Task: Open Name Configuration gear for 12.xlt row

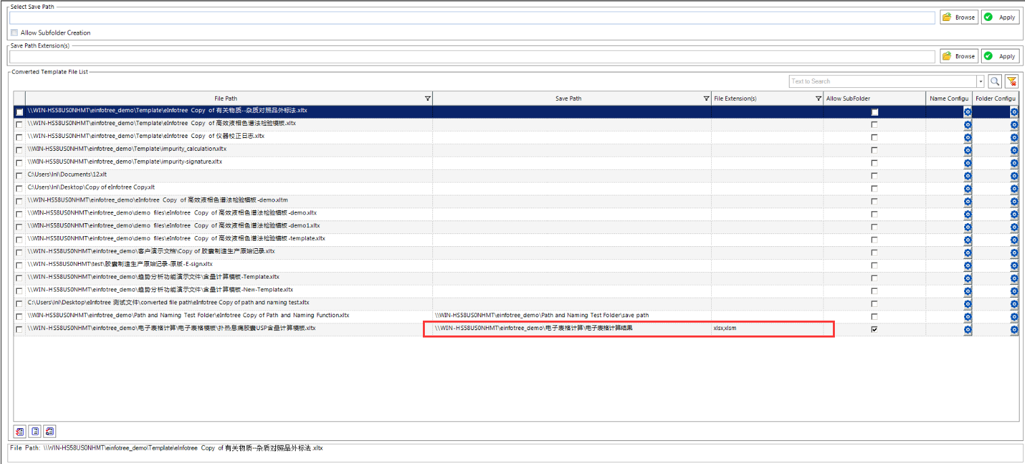Action: (967, 176)
